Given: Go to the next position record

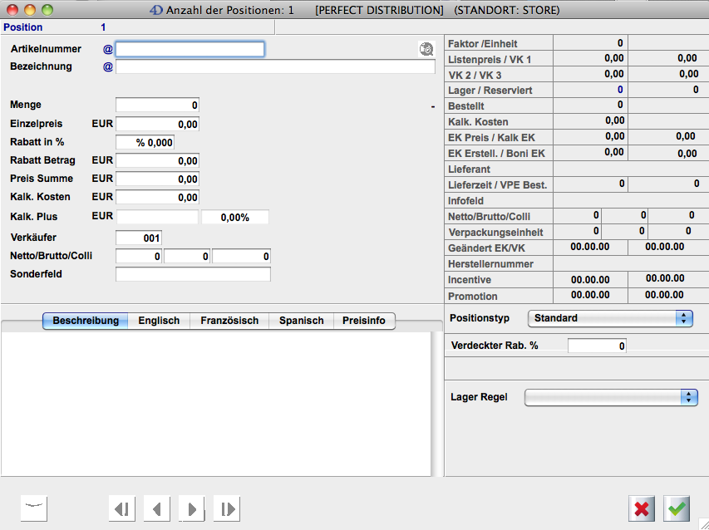Looking at the screenshot, I should (x=192, y=508).
